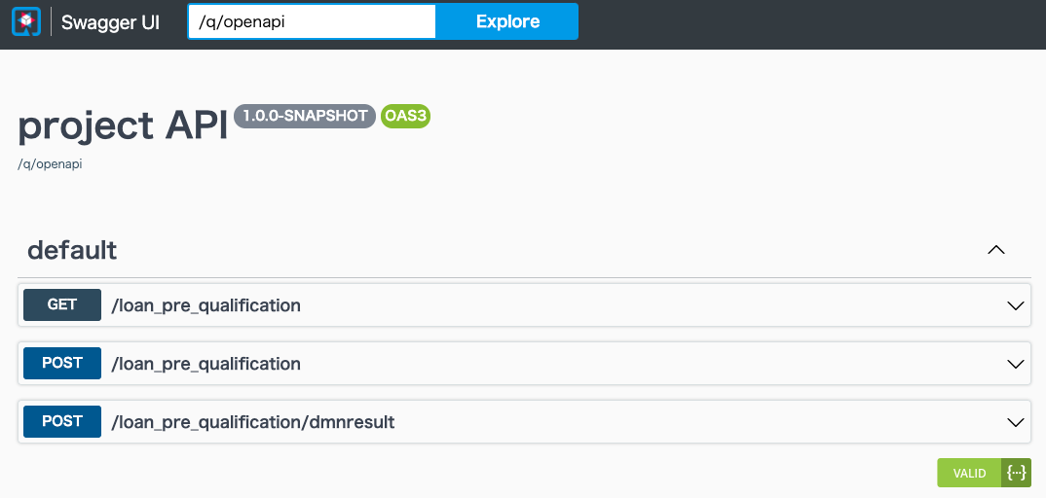The image size is (1046, 498).
Task: Click the /loan_pre_qualification/dmnresult path text
Action: pyautogui.click(x=253, y=422)
